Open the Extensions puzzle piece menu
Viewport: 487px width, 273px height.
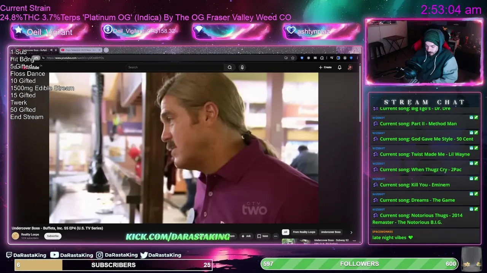(x=322, y=58)
